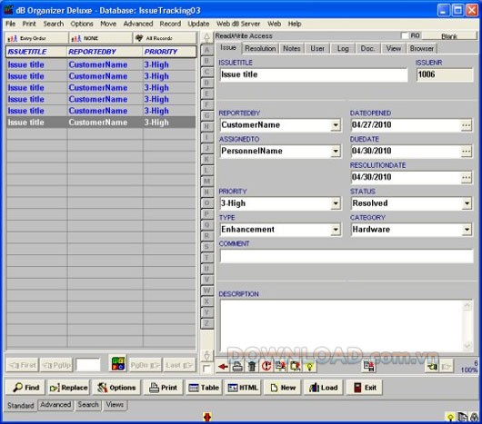482x424 pixels.
Task: Click letter S in alphabet index
Action: [206, 247]
